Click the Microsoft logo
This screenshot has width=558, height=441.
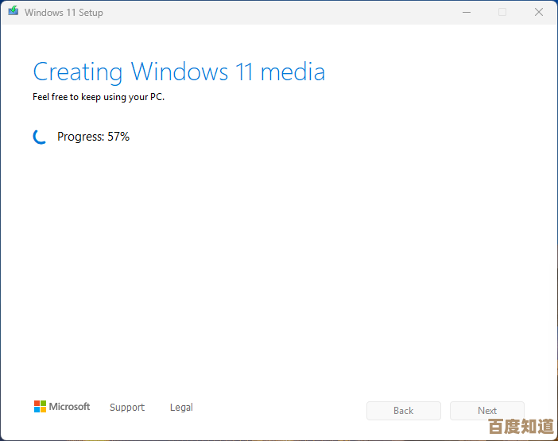[x=62, y=407]
